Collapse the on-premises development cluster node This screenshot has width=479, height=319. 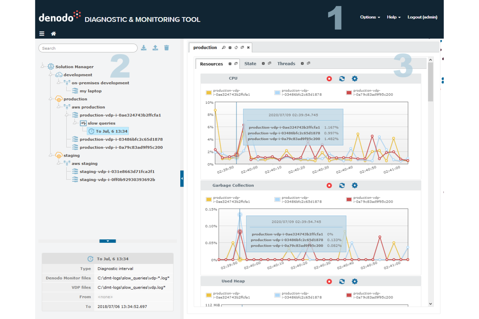(x=59, y=82)
